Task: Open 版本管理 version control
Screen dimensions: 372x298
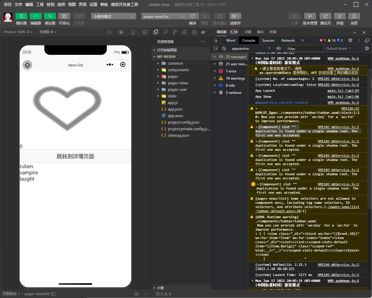Action: (310, 16)
